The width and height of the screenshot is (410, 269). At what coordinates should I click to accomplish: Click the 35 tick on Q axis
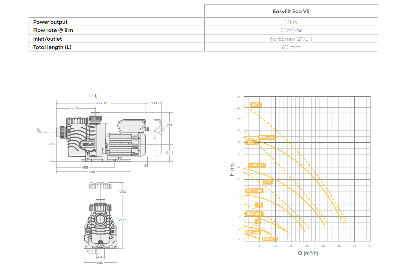click(x=354, y=246)
